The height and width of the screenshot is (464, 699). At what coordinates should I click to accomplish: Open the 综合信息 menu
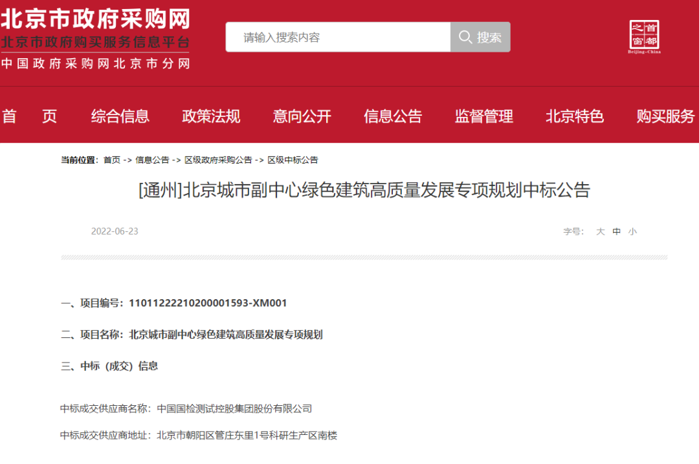120,117
